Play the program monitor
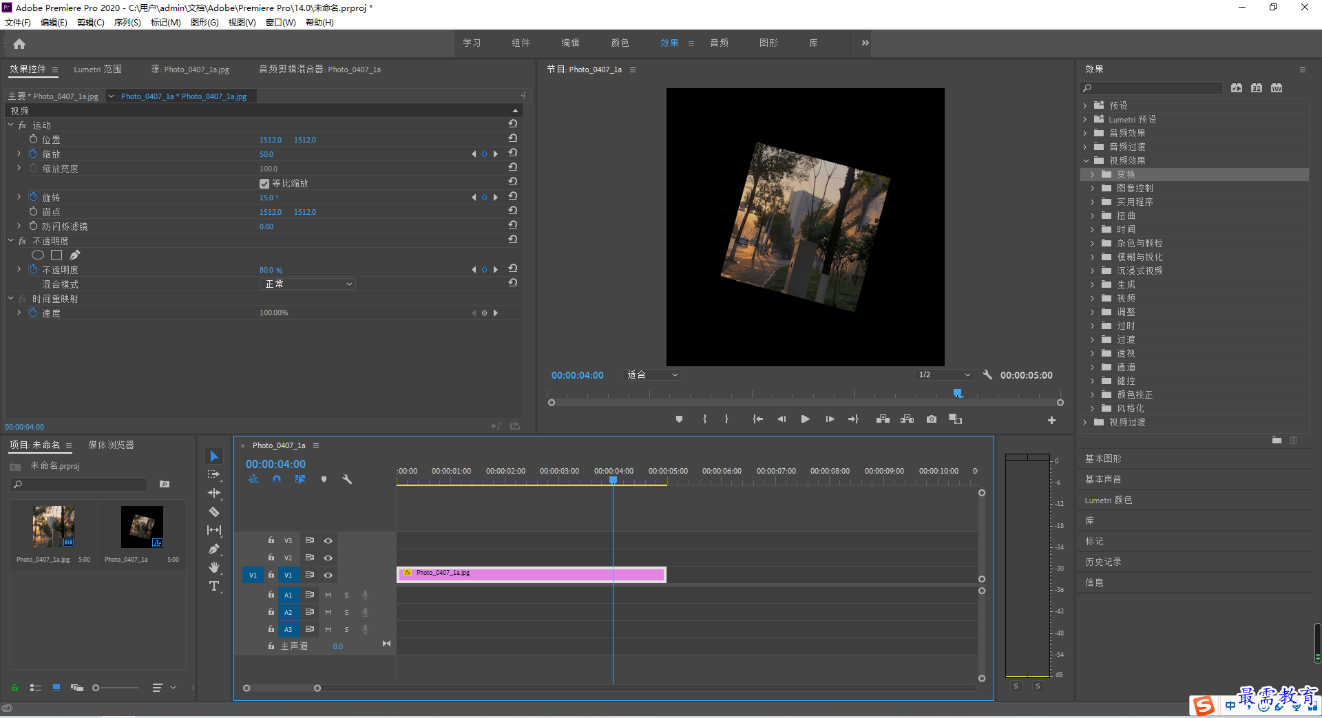The height and width of the screenshot is (718, 1322). (x=805, y=419)
